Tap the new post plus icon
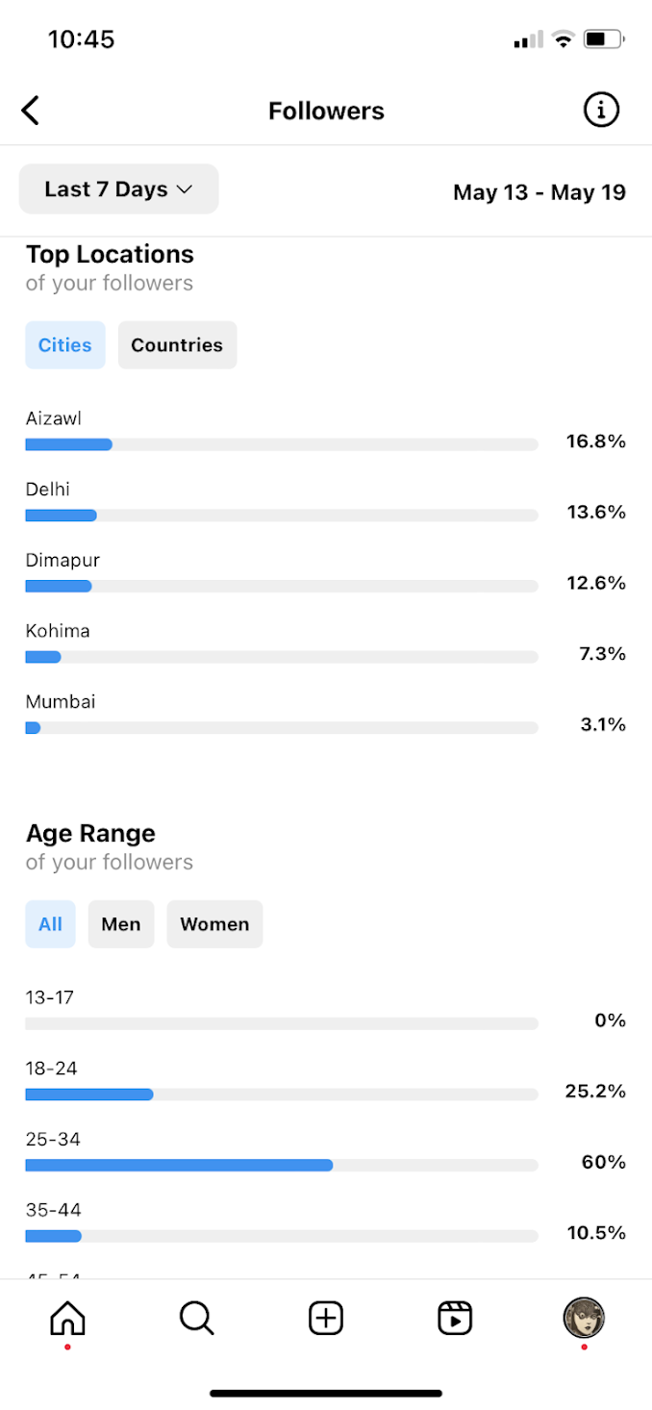 tap(326, 1318)
